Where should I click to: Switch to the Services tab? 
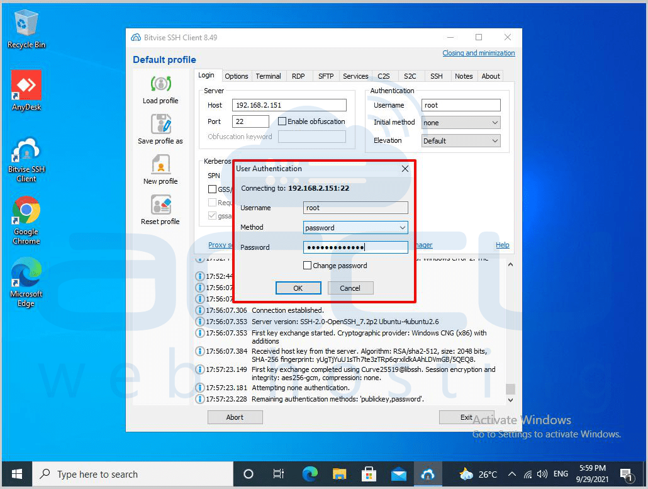coord(355,76)
